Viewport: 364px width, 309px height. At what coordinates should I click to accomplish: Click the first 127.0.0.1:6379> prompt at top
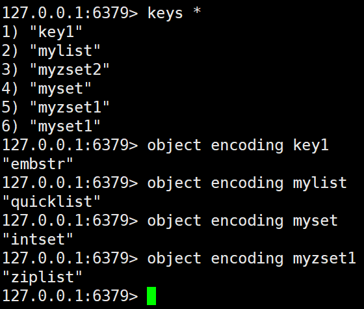(x=70, y=13)
